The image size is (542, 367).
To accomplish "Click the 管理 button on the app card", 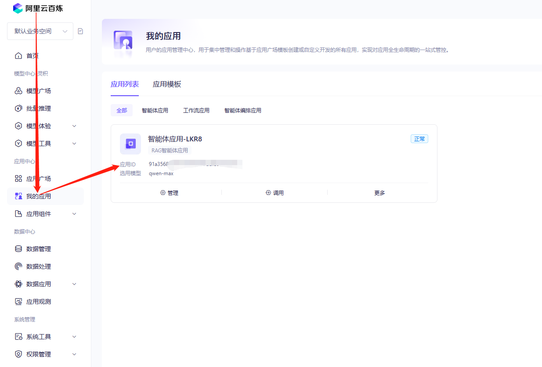I will point(170,193).
